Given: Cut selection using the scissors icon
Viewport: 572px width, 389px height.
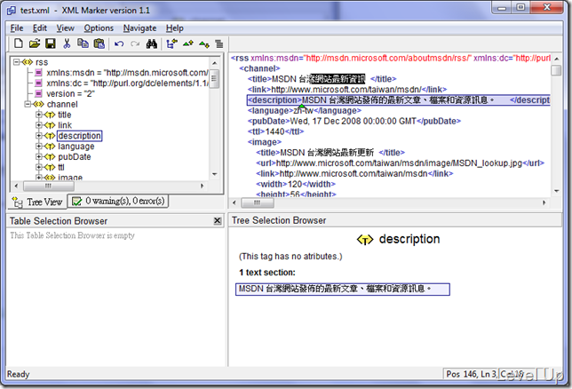Looking at the screenshot, I should click(x=67, y=44).
